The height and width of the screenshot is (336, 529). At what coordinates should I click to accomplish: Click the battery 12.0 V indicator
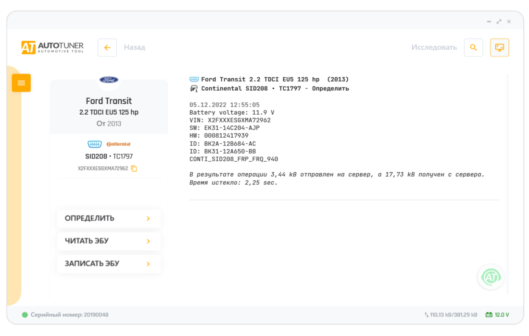(497, 315)
